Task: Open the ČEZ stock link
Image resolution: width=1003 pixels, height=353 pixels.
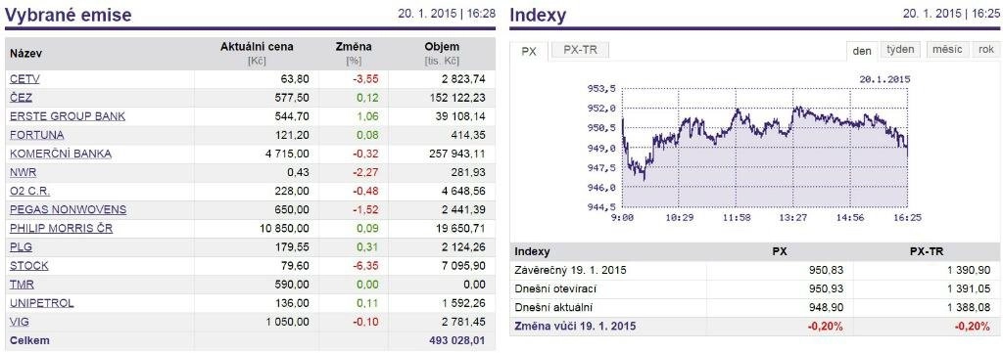Action: [22, 98]
